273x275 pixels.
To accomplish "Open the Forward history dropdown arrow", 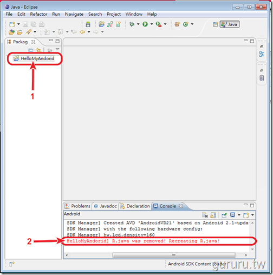I will tap(102, 32).
